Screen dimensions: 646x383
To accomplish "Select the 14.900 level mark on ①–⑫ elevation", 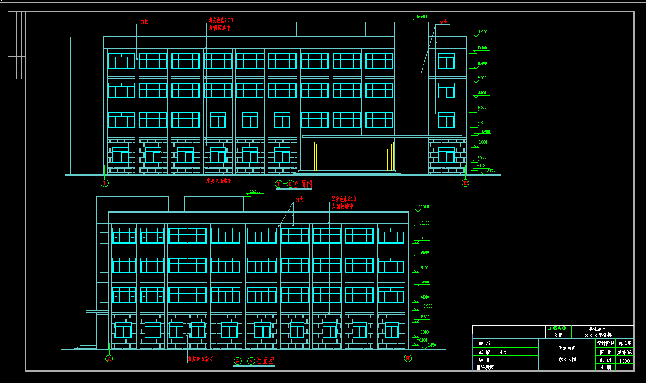I will click(482, 32).
